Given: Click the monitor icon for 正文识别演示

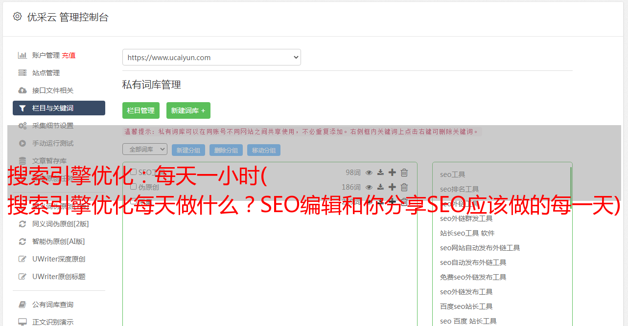Looking at the screenshot, I should click(23, 322).
